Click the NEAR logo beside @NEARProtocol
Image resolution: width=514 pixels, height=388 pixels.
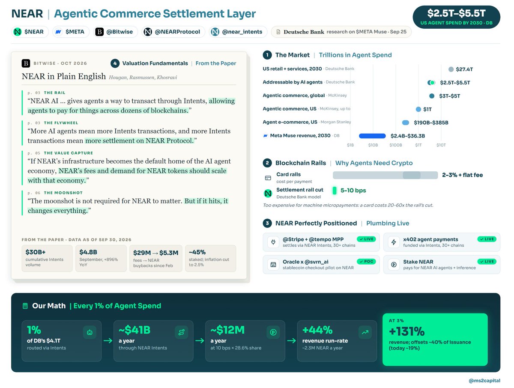[x=148, y=32]
